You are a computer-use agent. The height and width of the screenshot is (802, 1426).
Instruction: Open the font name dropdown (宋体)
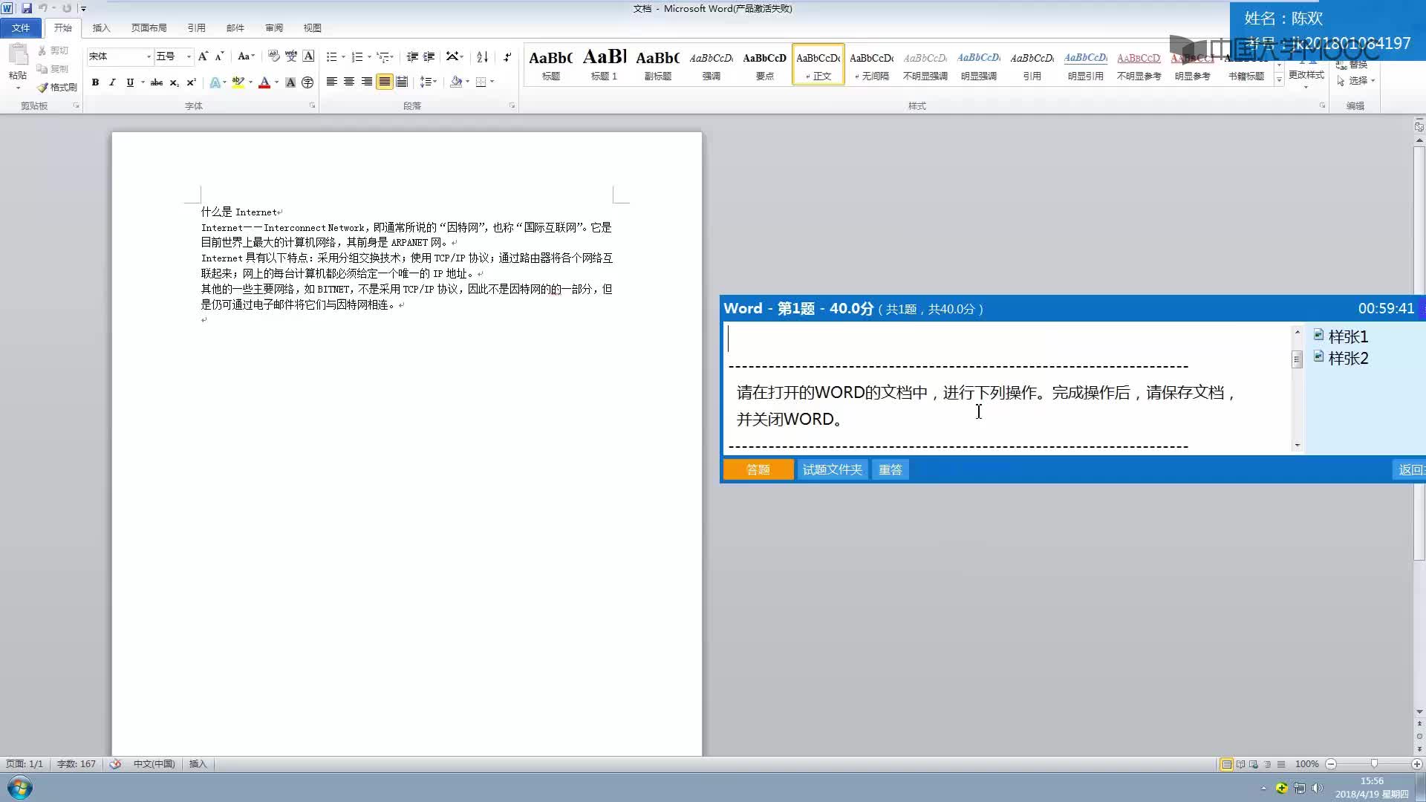pos(149,56)
